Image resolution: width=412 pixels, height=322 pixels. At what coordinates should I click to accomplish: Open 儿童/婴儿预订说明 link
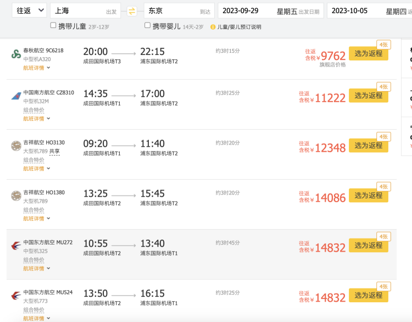coord(239,27)
